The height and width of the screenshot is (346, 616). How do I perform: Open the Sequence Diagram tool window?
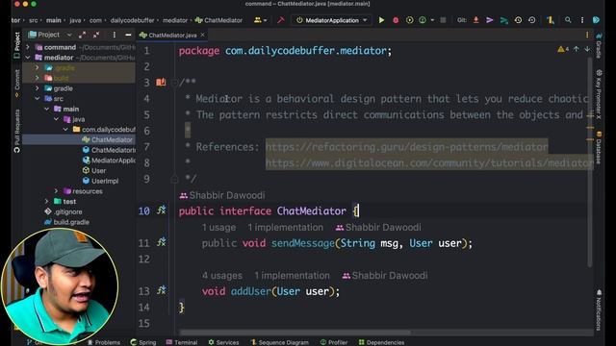click(280, 342)
